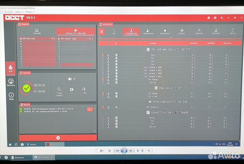Click the star favorites column header icon

[x=108, y=43]
